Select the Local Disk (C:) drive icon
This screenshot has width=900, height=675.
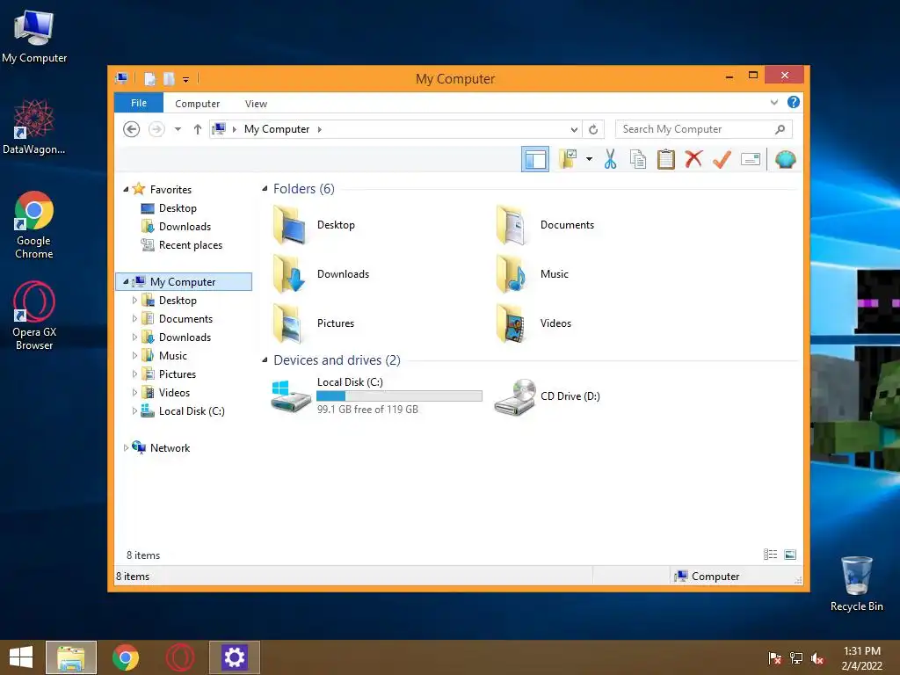(291, 396)
